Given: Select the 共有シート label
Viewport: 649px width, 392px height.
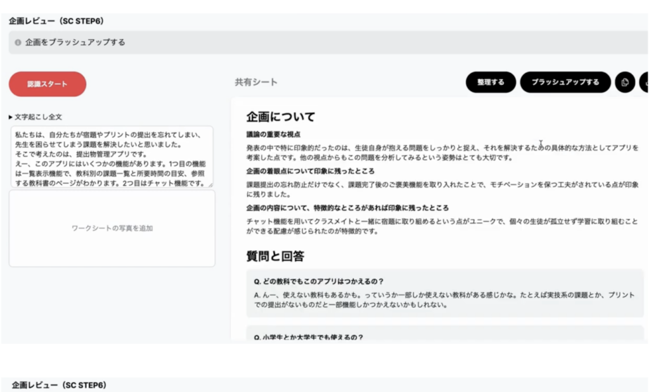Looking at the screenshot, I should point(256,82).
